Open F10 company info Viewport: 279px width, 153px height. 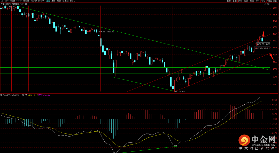coord(258,1)
